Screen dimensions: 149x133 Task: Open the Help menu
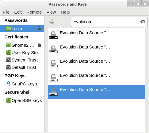[x=65, y=12]
